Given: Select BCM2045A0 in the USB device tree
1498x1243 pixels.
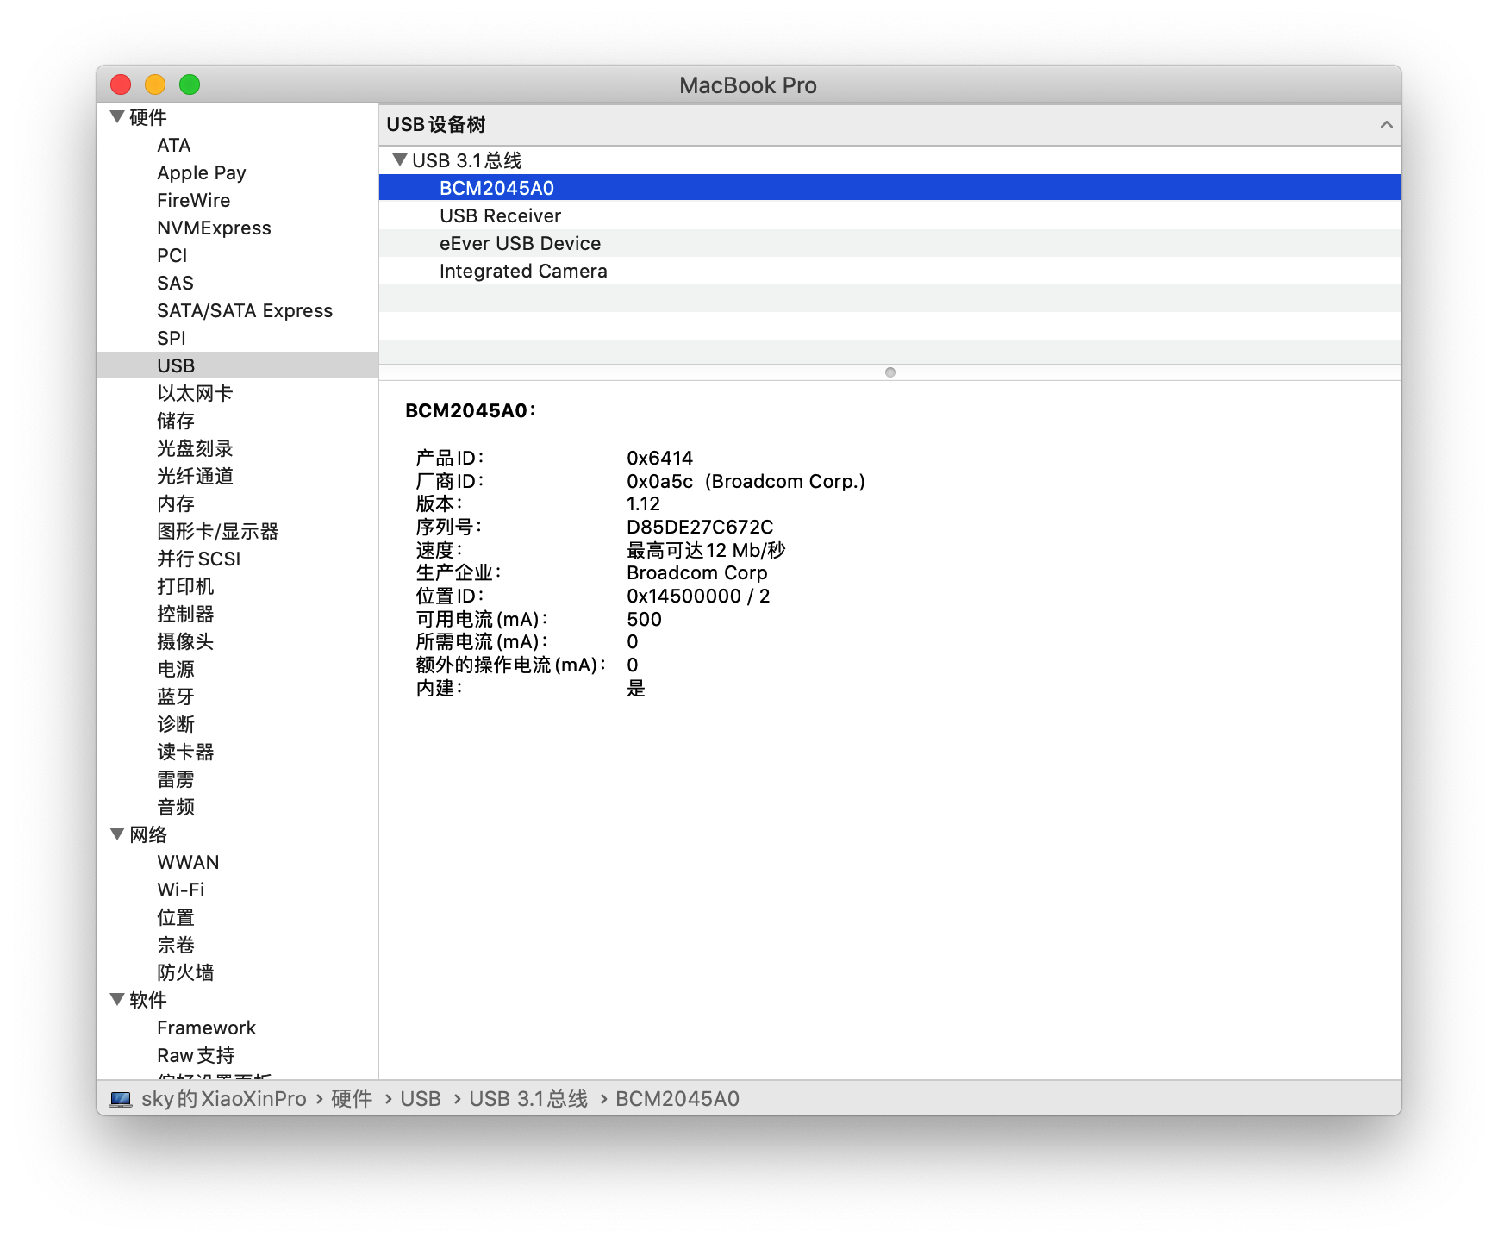Looking at the screenshot, I should 889,188.
